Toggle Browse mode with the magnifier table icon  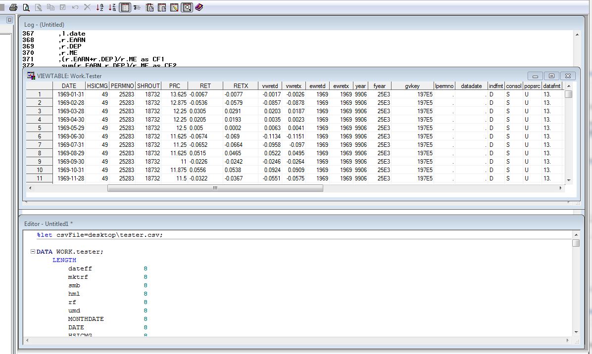(187, 7)
